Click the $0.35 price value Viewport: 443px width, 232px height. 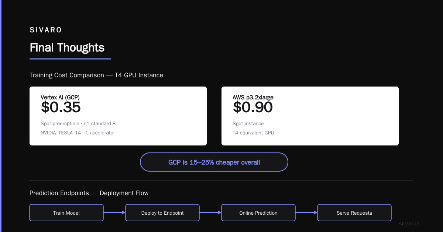(61, 107)
